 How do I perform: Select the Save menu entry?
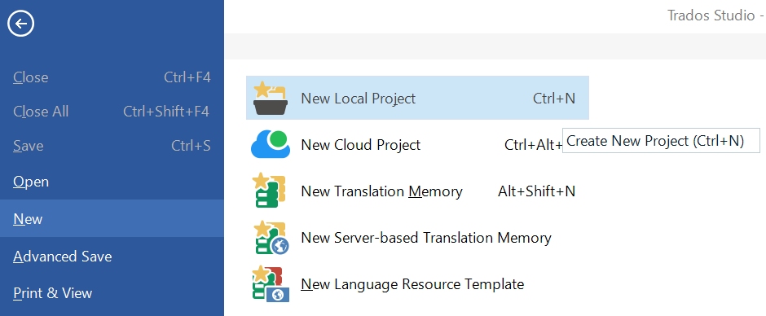click(112, 146)
